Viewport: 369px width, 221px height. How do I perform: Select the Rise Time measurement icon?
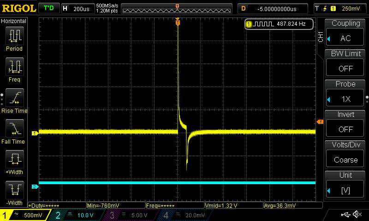pos(15,98)
